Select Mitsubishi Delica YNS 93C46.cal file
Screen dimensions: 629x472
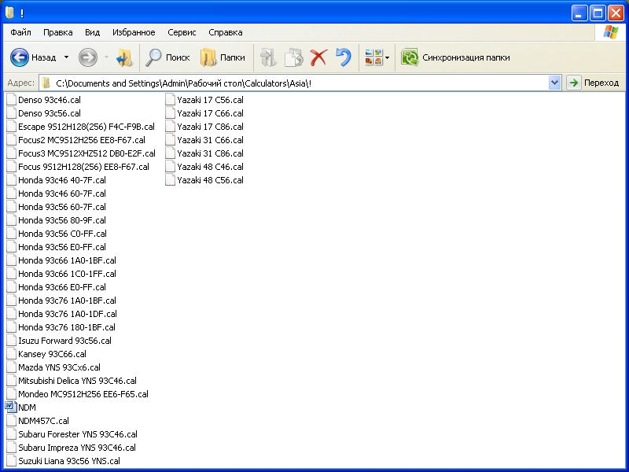[72, 381]
